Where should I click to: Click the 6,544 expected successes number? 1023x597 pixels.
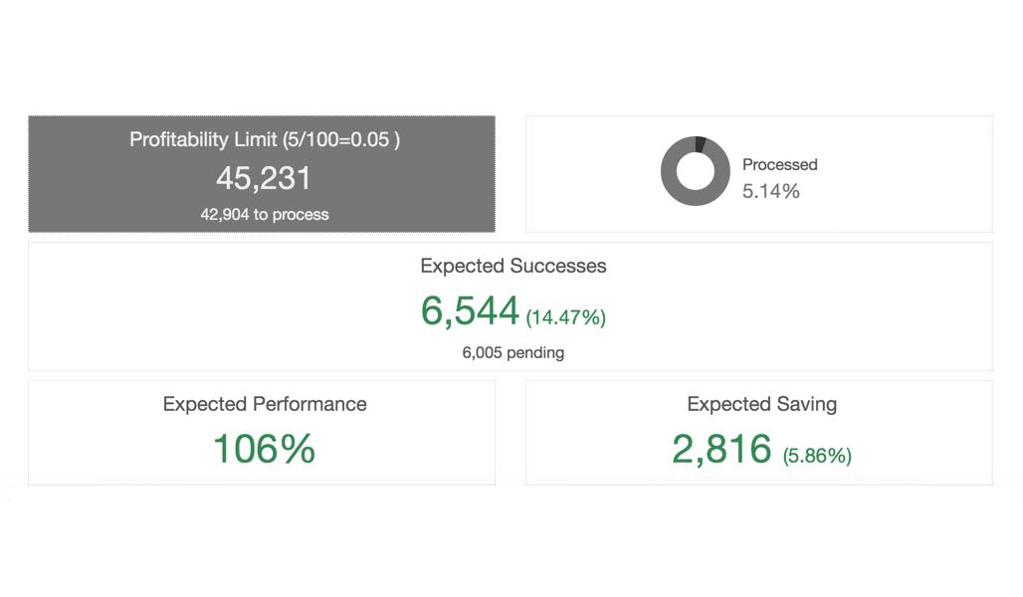point(470,311)
